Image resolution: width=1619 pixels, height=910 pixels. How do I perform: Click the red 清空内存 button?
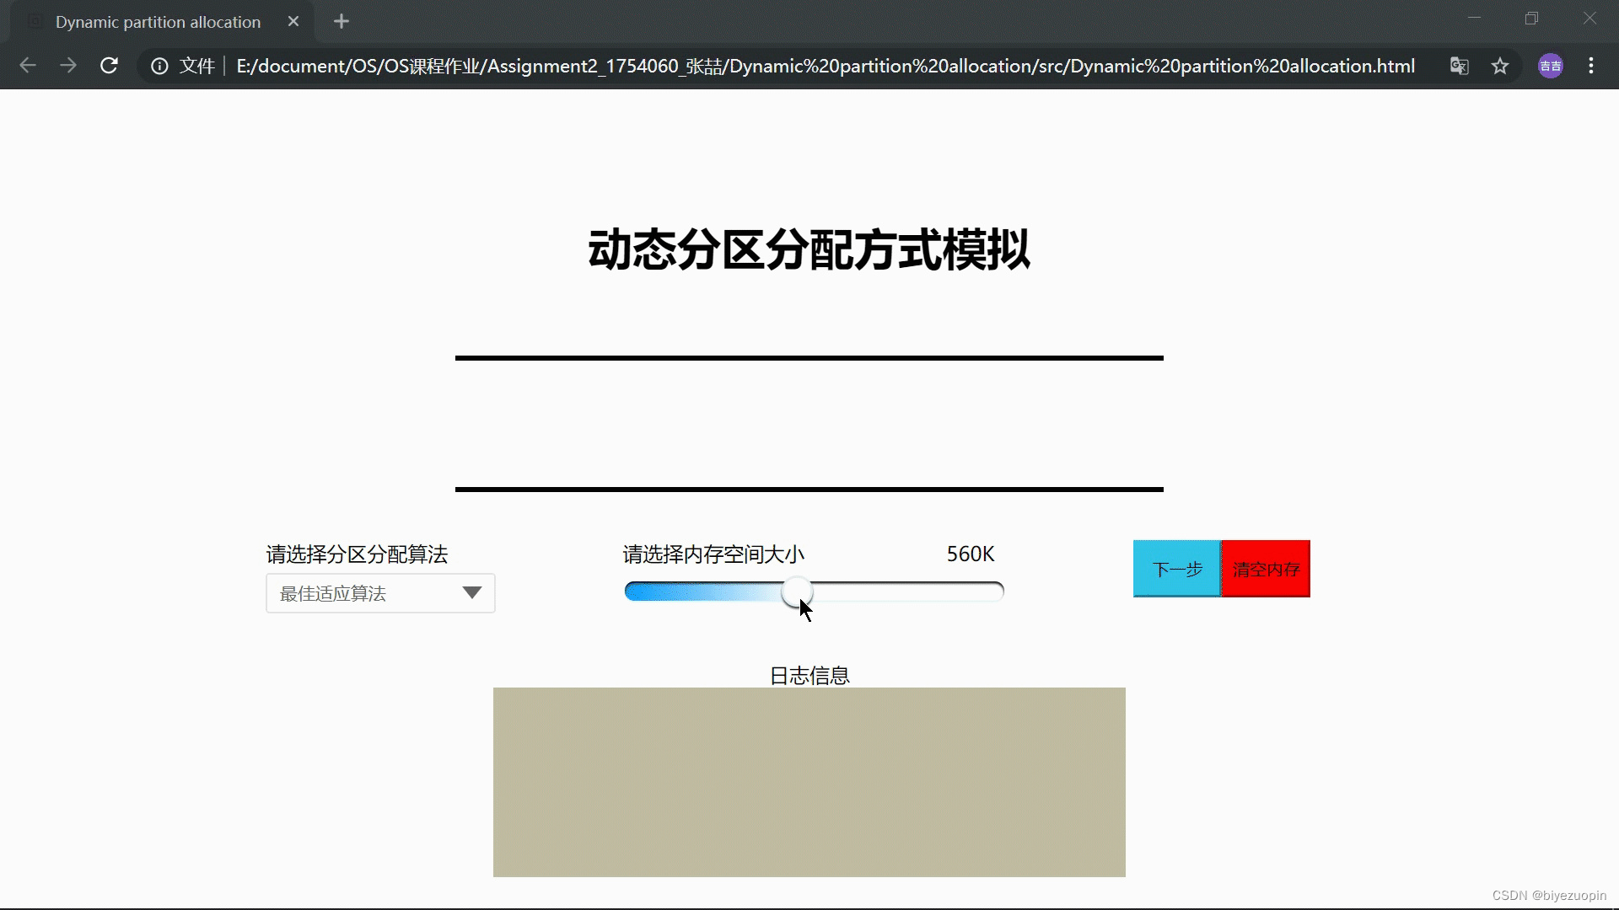pyautogui.click(x=1266, y=569)
